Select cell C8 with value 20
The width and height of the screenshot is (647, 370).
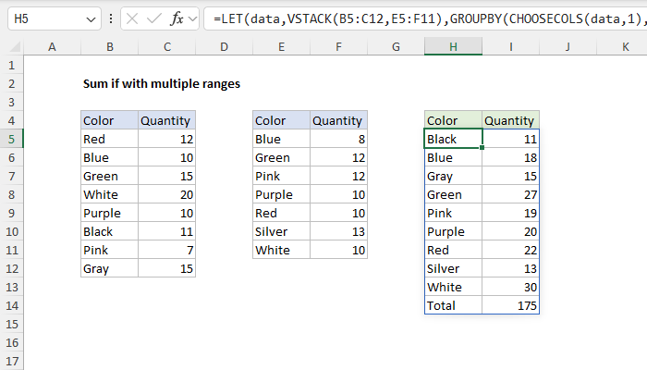(166, 194)
